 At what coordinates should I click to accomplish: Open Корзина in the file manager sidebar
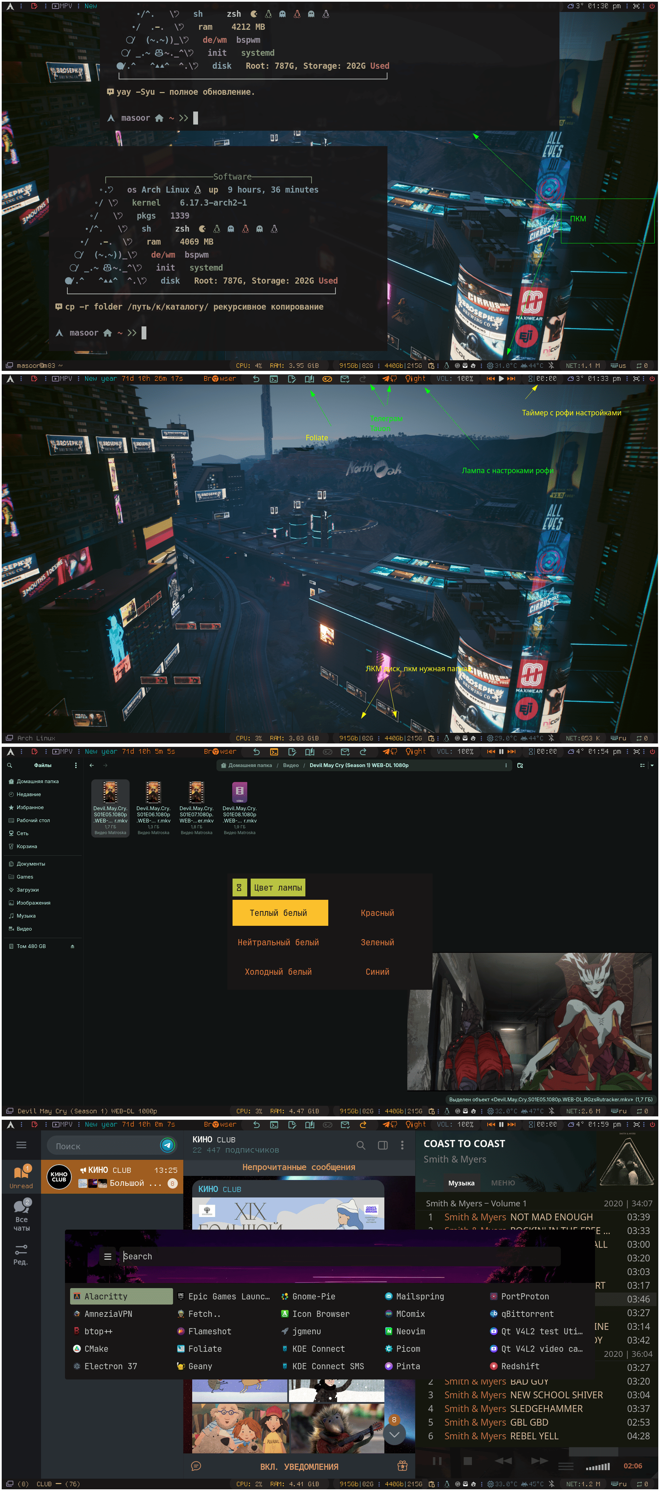pyautogui.click(x=27, y=846)
